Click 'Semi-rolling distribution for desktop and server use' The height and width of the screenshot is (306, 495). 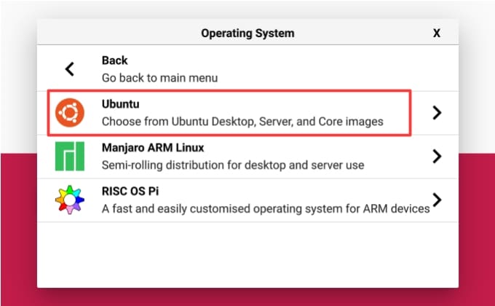pos(233,165)
